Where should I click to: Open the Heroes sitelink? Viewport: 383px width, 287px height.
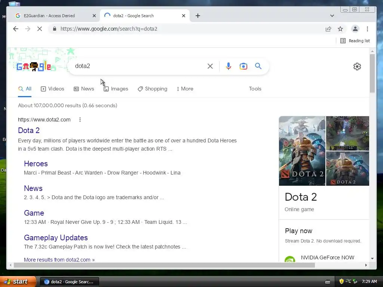36,164
